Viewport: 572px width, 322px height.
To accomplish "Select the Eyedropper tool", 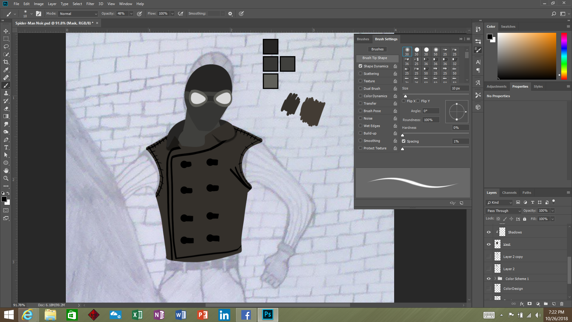I will (6, 70).
